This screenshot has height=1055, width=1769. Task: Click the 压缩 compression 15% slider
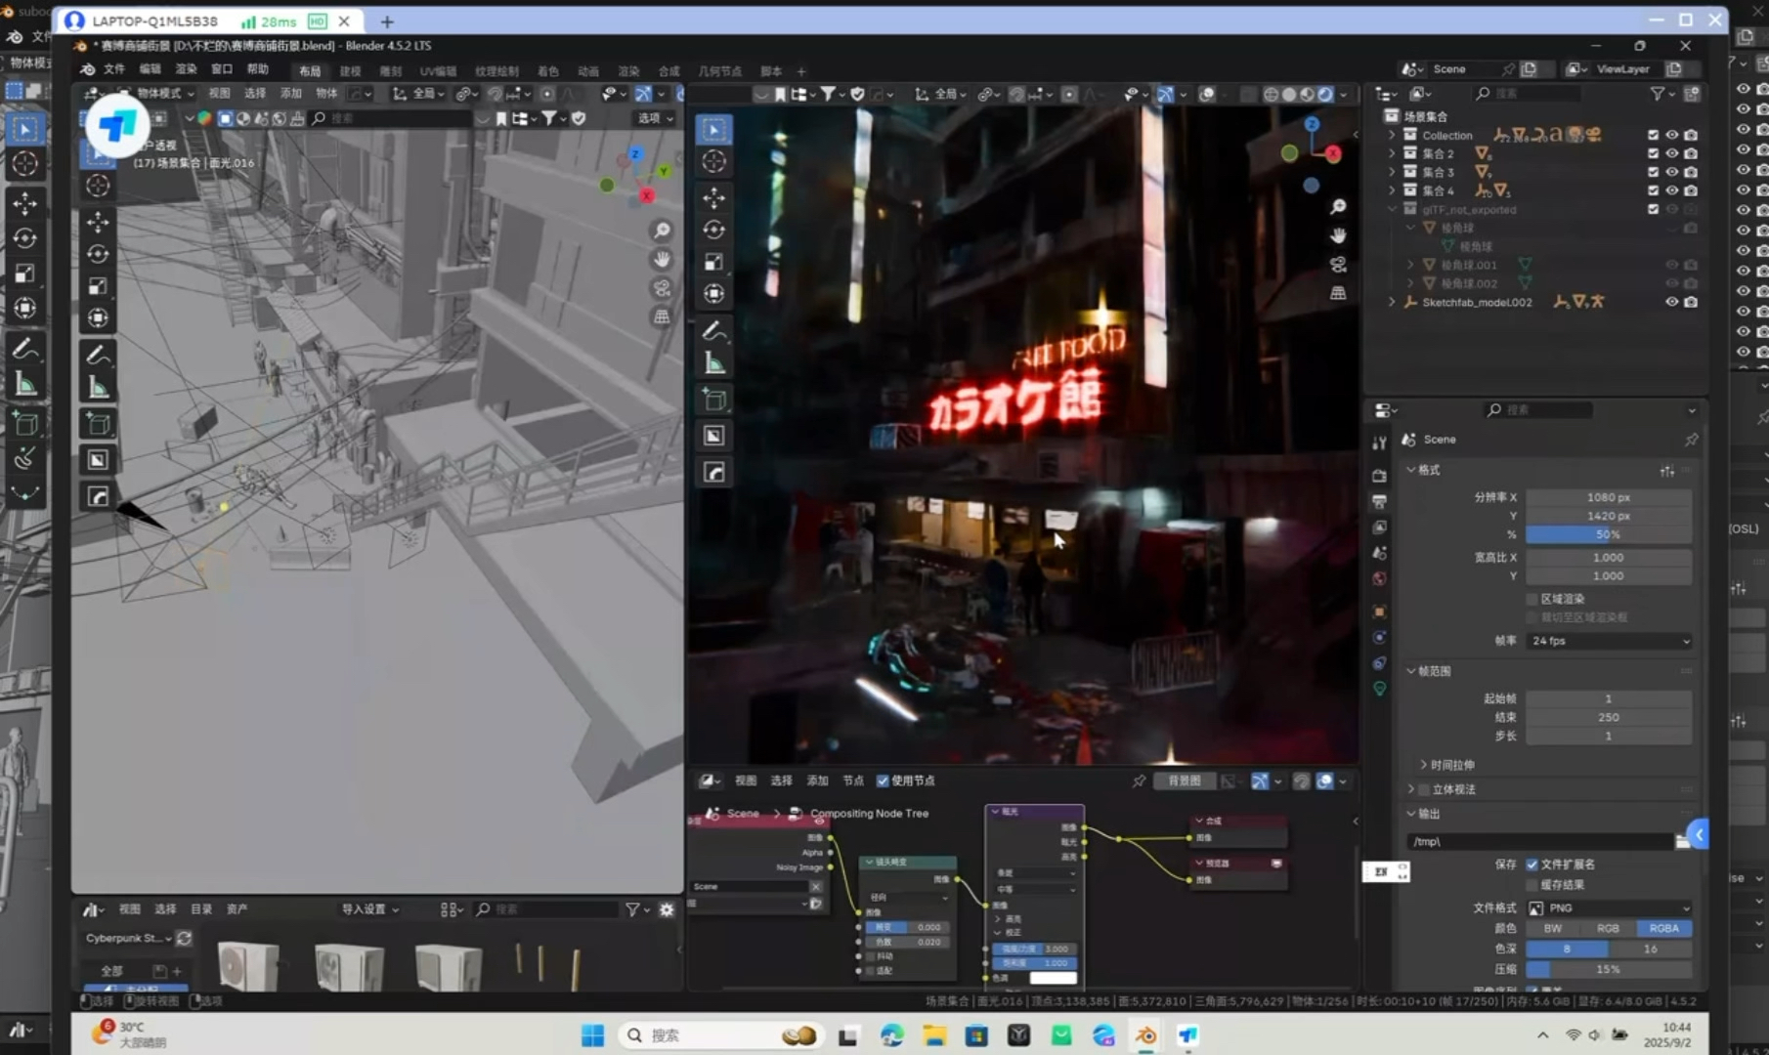1609,969
